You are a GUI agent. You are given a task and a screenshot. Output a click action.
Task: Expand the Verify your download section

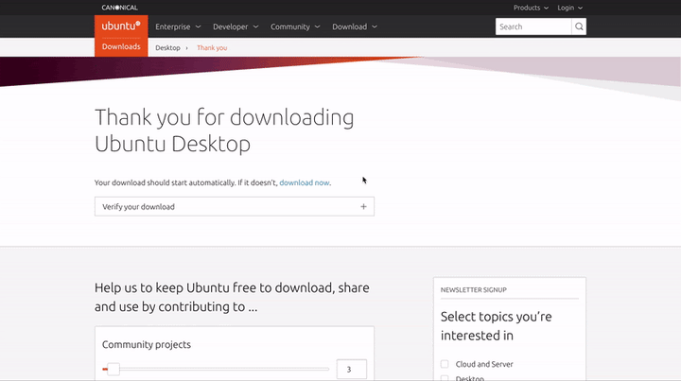235,206
